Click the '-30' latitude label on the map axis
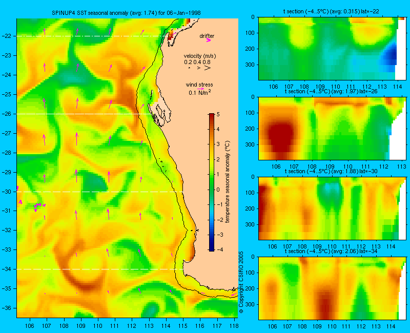The width and height of the screenshot is (410, 333). (x=7, y=192)
